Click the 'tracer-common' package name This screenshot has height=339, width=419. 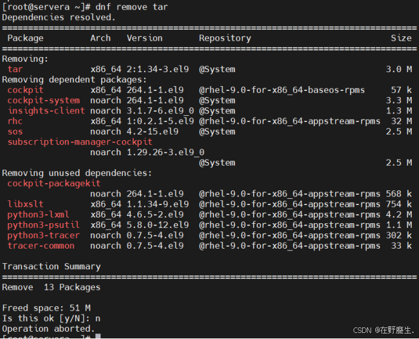(x=41, y=246)
